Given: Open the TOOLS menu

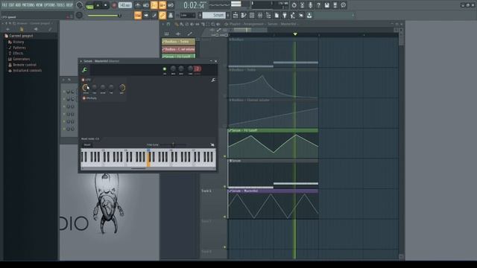Looking at the screenshot, I should click(61, 5).
